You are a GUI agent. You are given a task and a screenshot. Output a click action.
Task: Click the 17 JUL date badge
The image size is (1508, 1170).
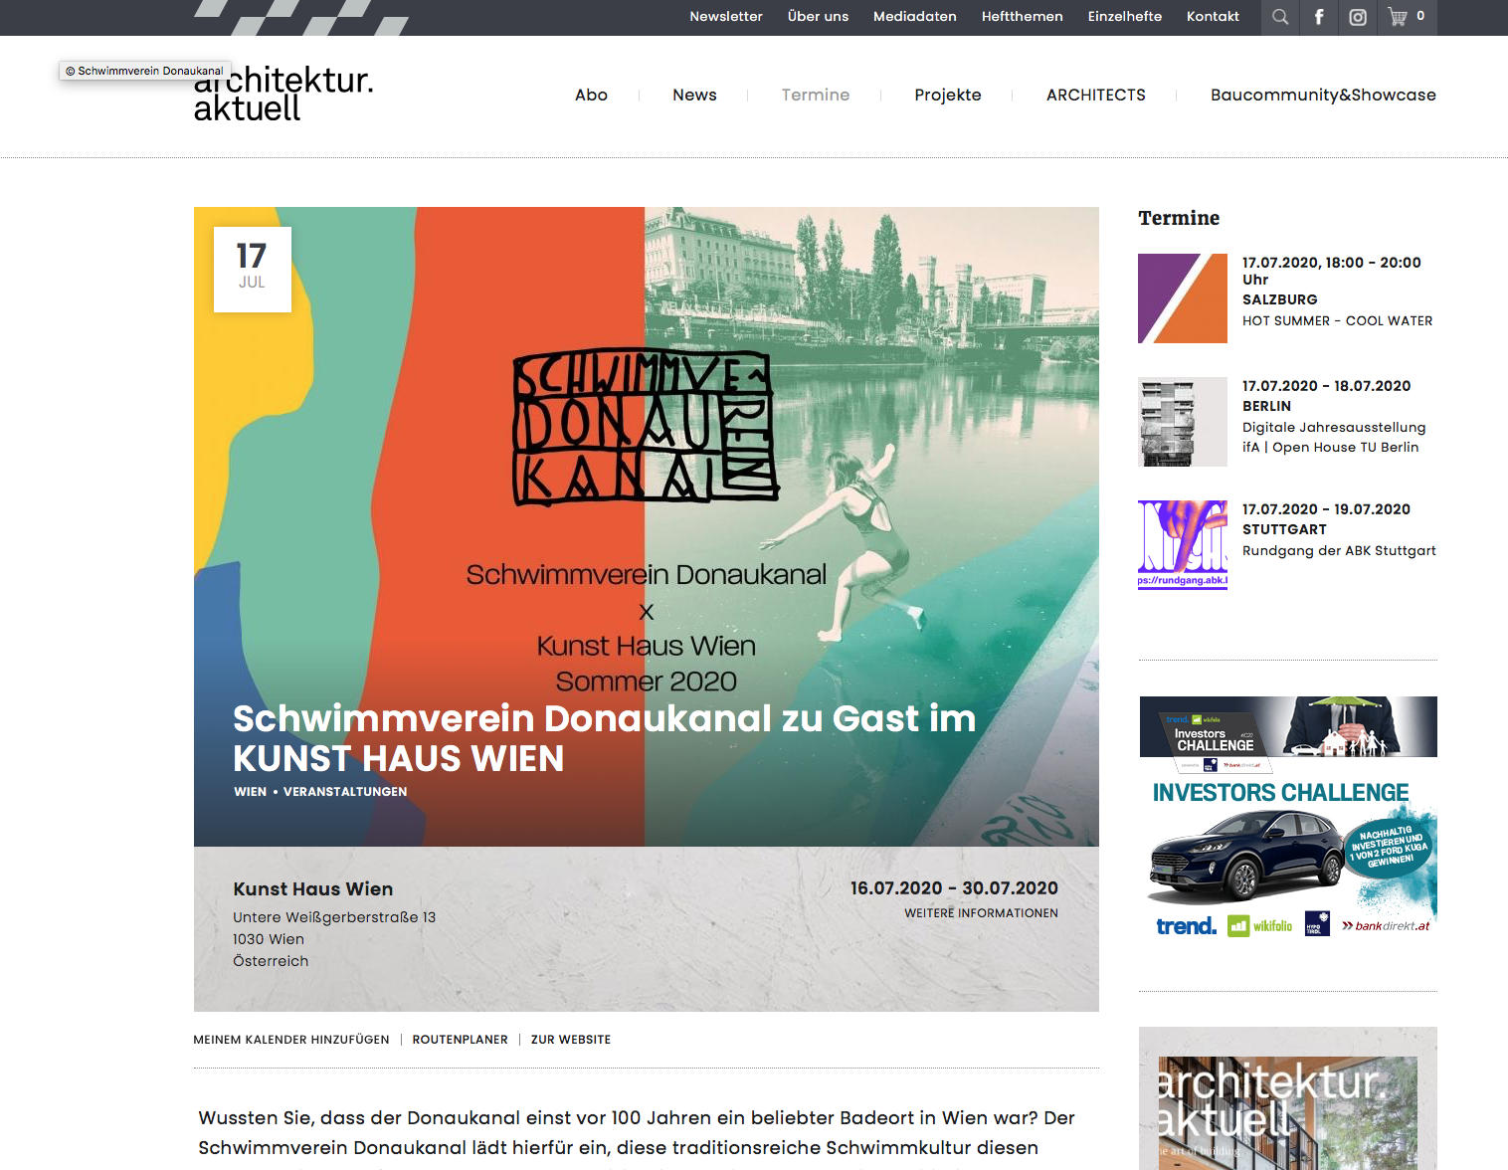(x=253, y=270)
